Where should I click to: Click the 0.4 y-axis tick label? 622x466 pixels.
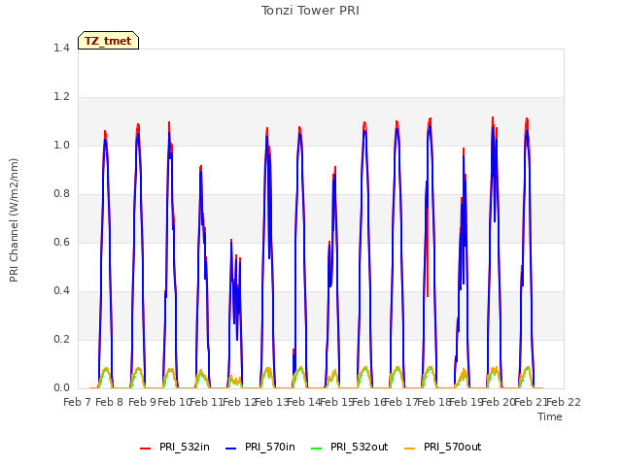click(x=61, y=291)
